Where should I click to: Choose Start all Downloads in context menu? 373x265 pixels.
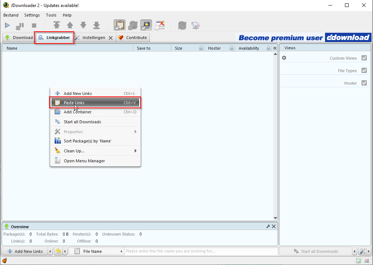95,122
